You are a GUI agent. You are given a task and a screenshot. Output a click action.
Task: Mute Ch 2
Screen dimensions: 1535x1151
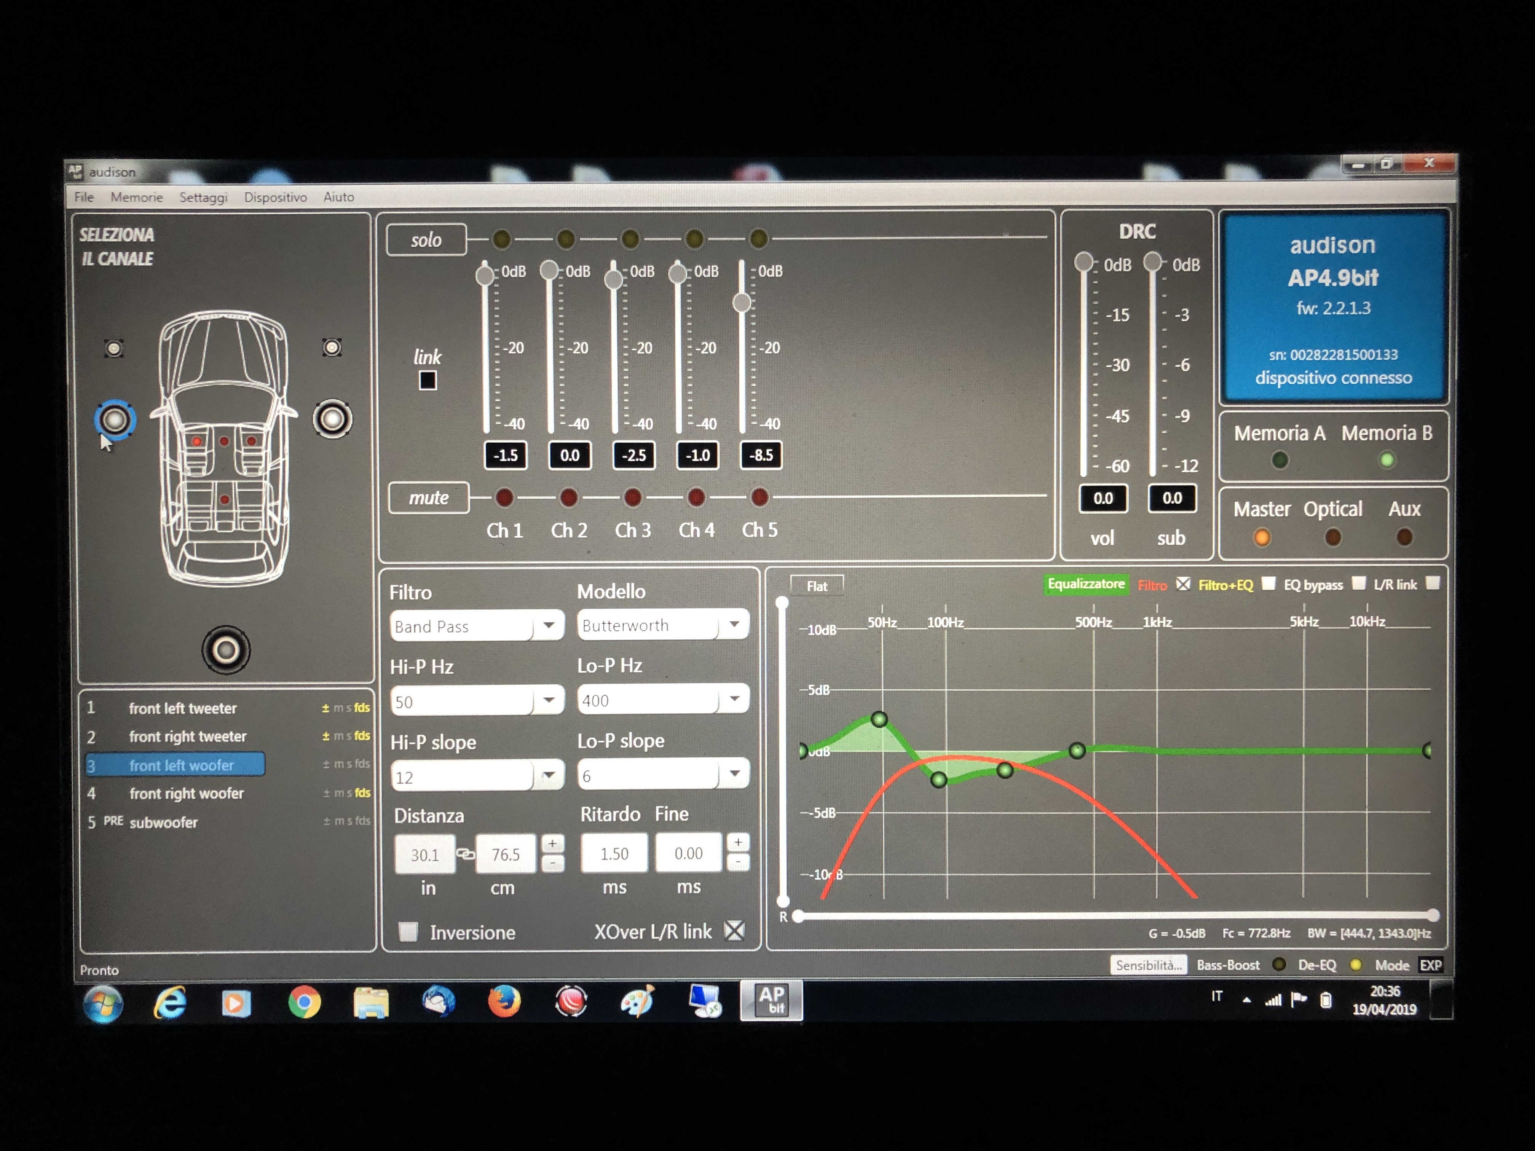coord(568,497)
